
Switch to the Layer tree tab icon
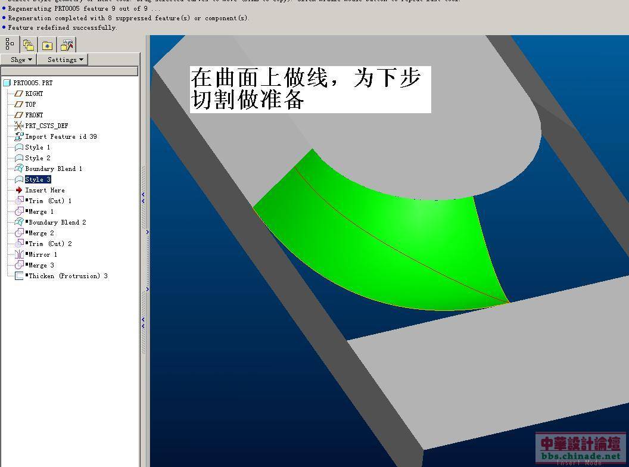28,45
